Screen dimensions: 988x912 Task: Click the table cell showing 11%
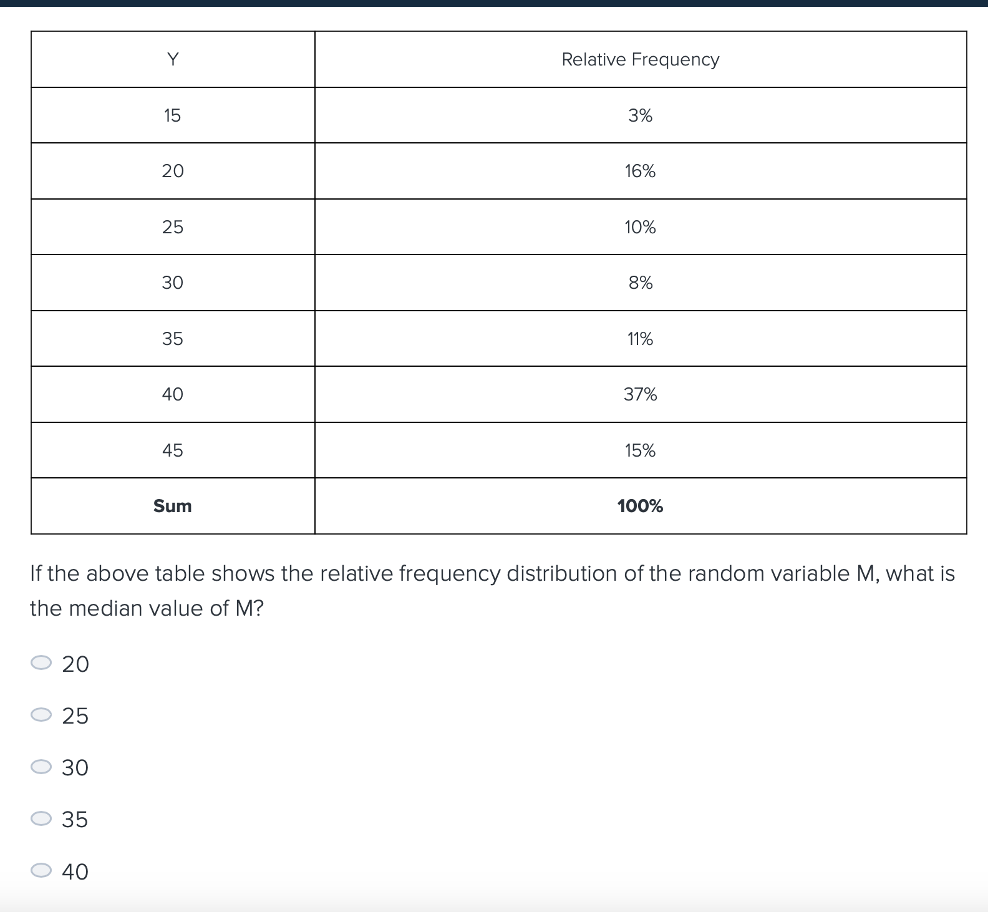click(640, 339)
